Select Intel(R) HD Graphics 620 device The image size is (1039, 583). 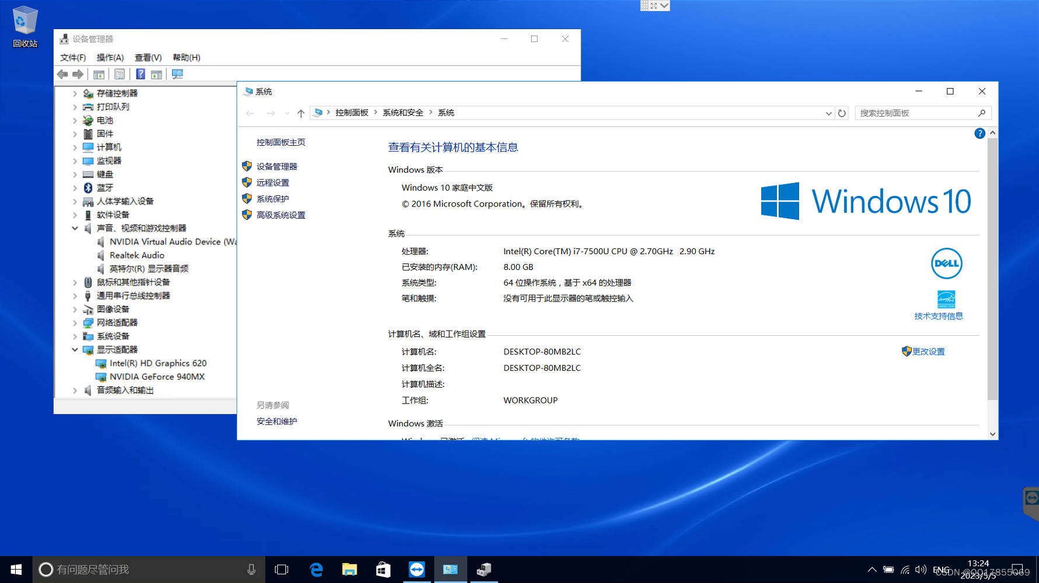[158, 363]
